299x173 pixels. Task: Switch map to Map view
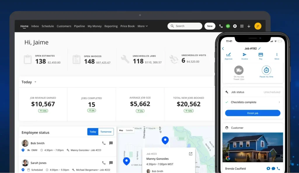(121, 130)
